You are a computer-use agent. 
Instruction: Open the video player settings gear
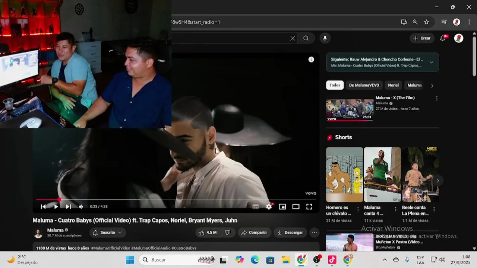[269, 207]
